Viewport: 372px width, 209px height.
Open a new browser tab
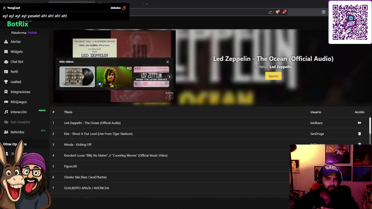pos(147,4)
